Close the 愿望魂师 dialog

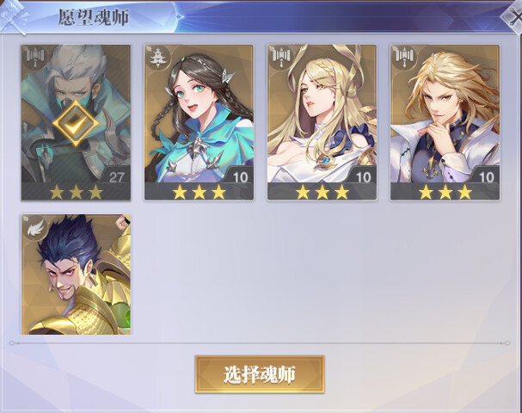pos(514,16)
